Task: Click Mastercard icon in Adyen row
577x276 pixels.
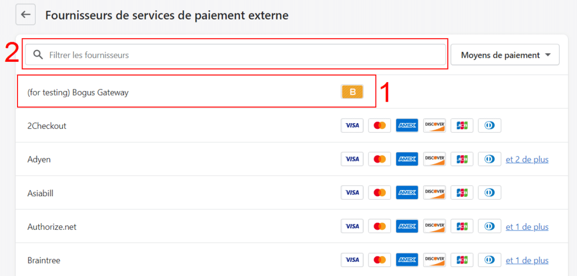Action: [x=380, y=159]
